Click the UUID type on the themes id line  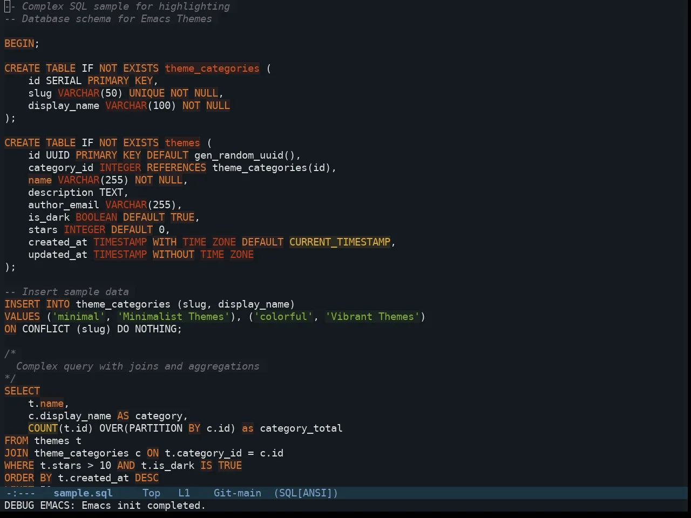(x=58, y=155)
